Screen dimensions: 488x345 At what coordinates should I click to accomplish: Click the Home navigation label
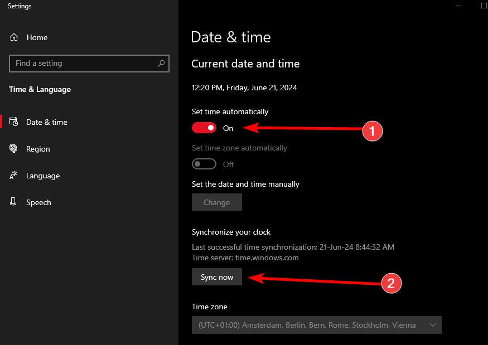37,37
